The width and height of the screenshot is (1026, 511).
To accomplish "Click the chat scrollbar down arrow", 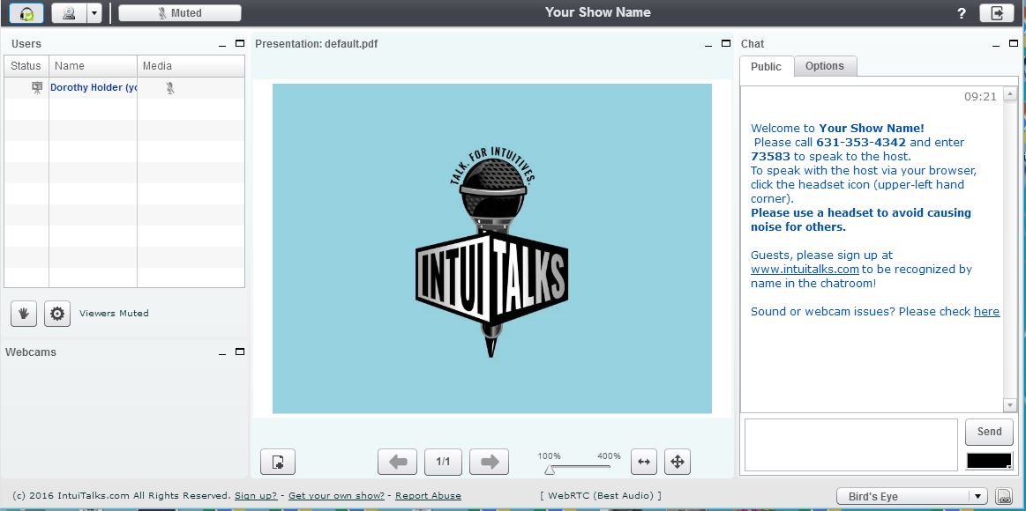I will tap(1010, 406).
